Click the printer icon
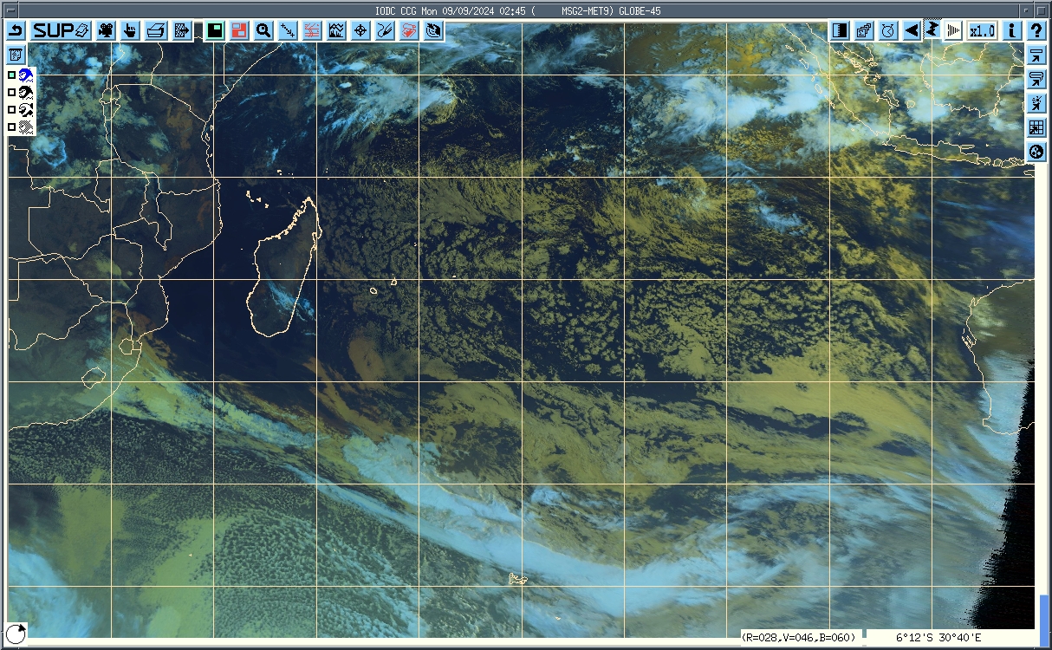The height and width of the screenshot is (650, 1052). pos(156,30)
